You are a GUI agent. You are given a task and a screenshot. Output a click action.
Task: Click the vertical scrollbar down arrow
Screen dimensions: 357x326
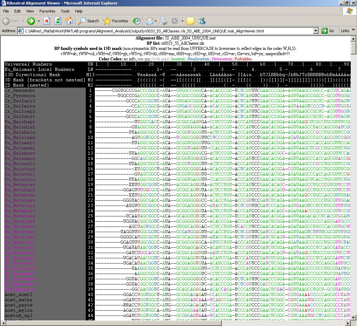pos(354,317)
